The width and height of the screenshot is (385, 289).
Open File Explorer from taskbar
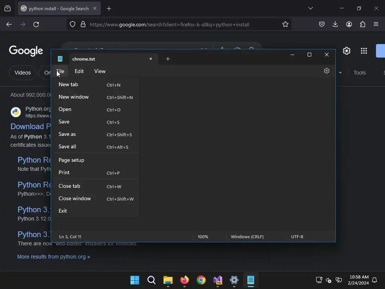pyautogui.click(x=168, y=280)
